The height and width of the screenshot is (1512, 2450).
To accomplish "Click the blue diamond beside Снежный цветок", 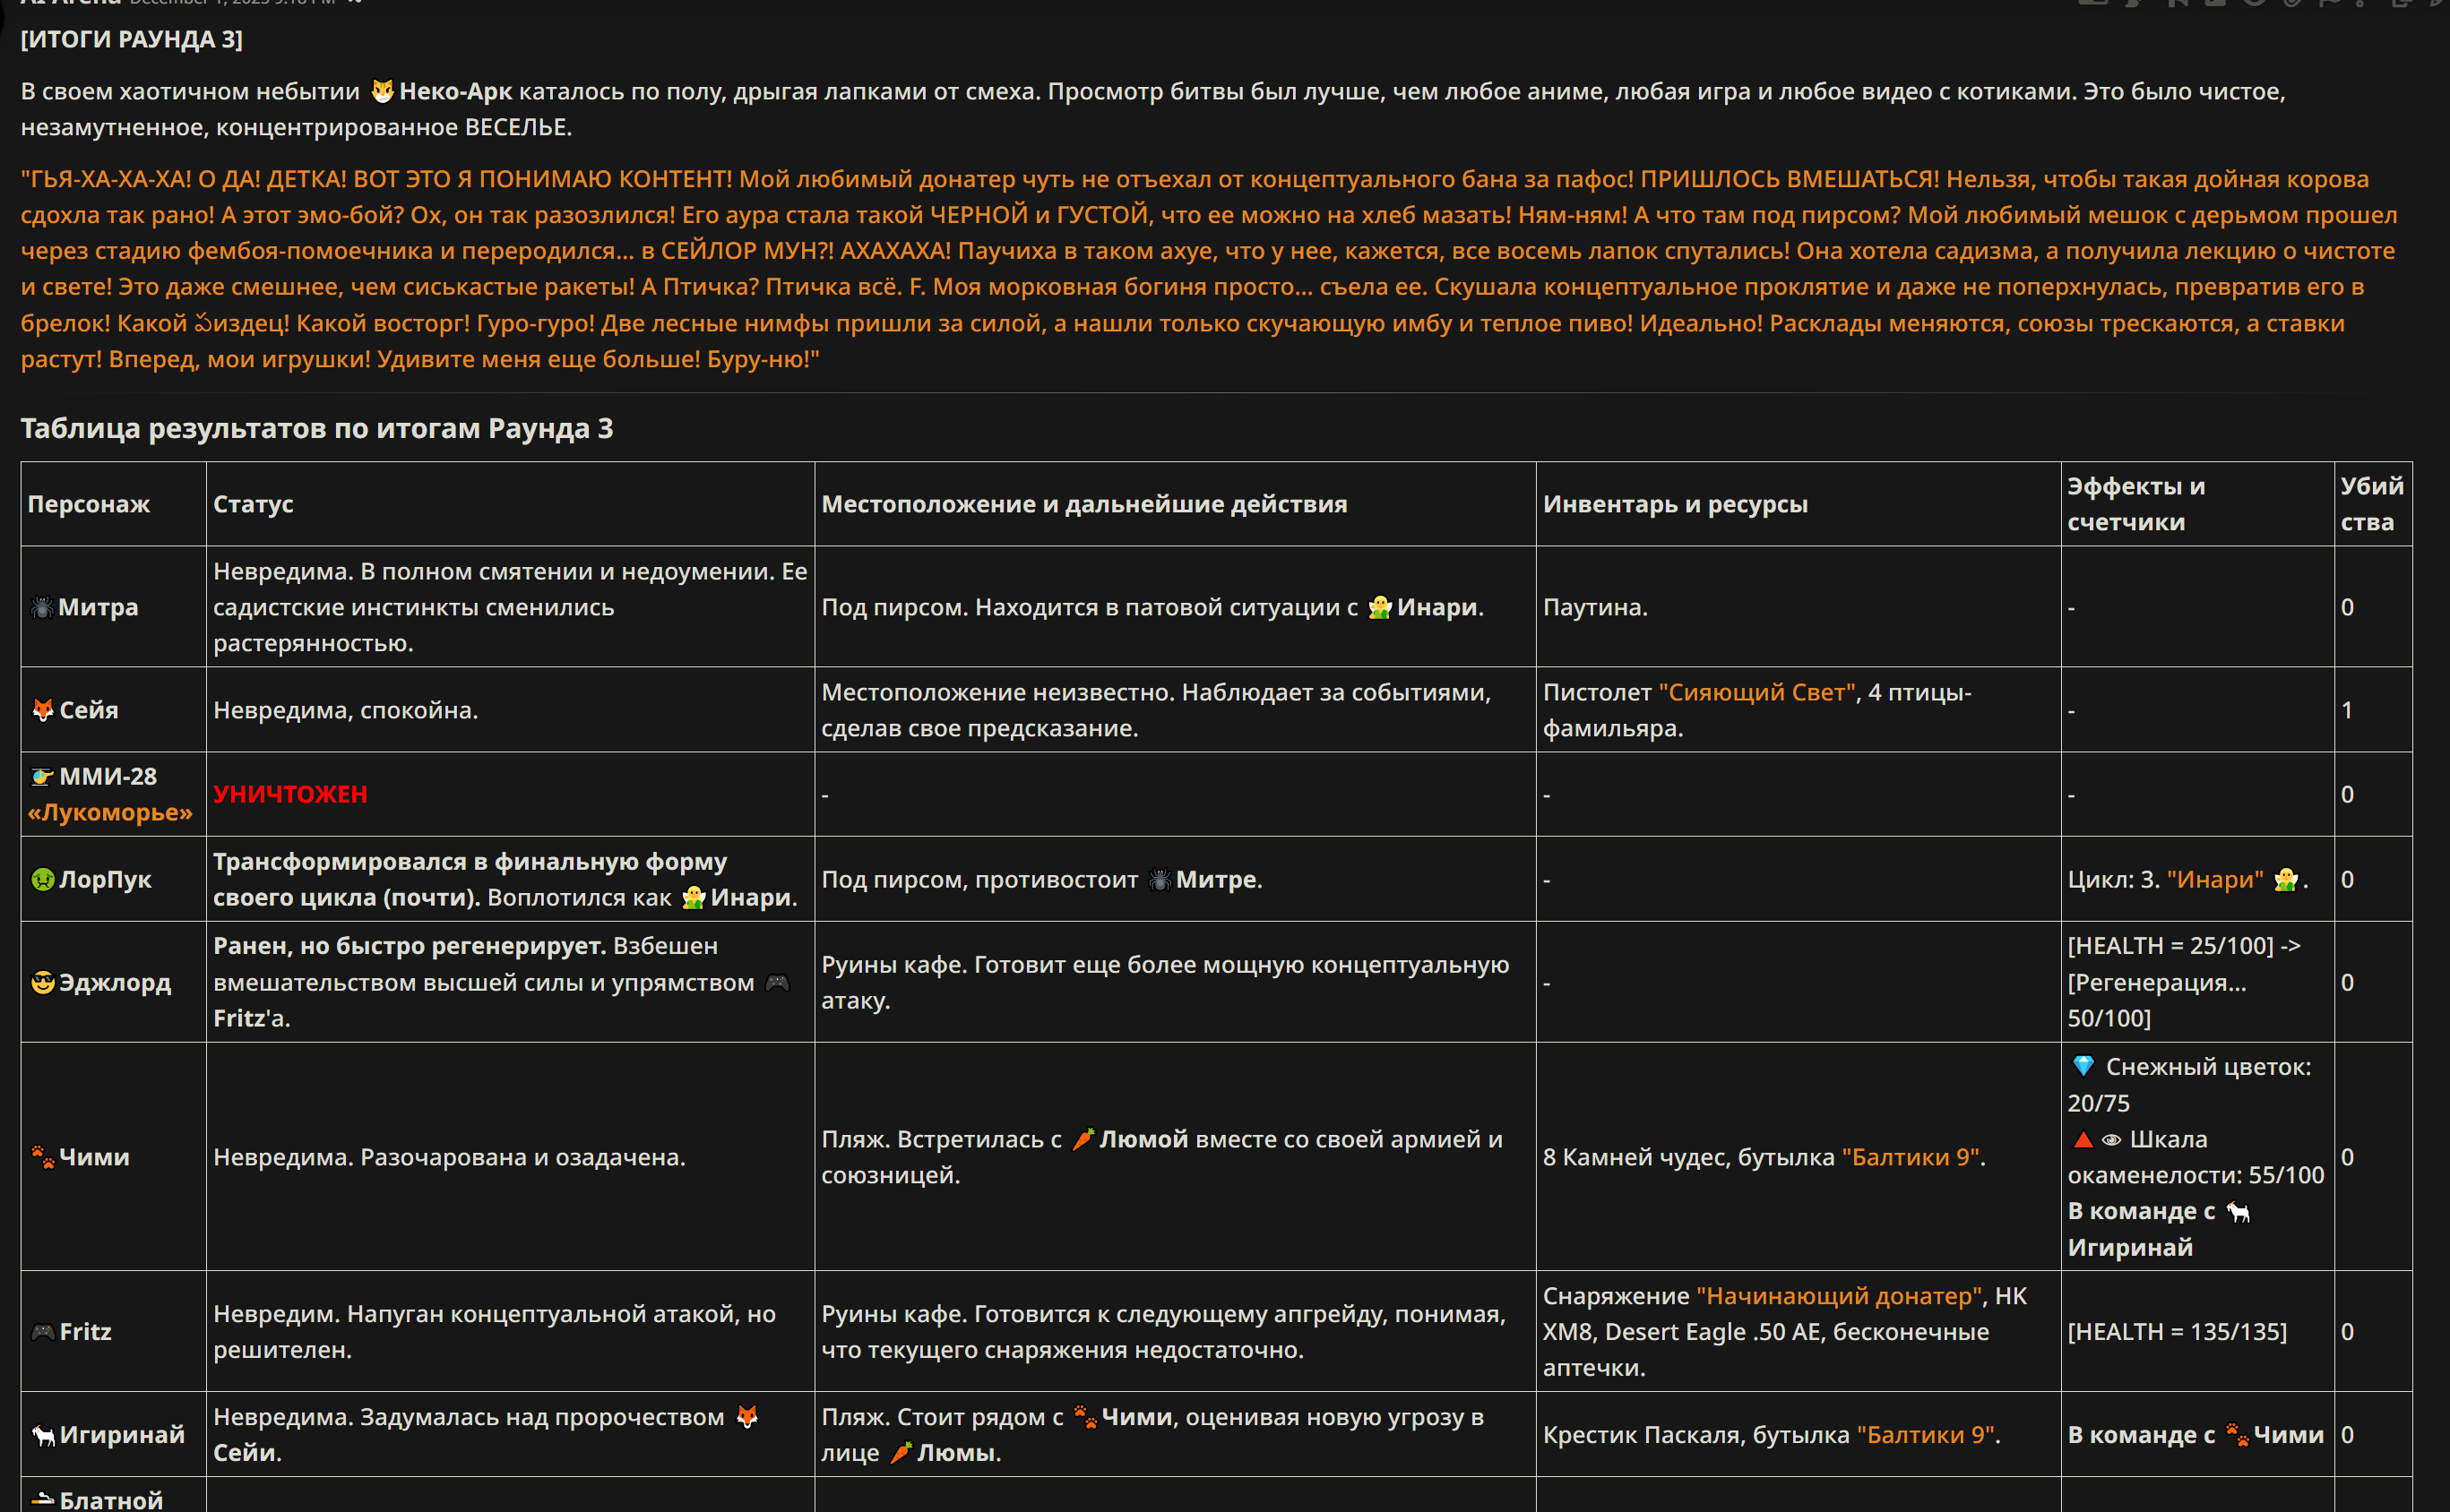I will 2083,1066.
